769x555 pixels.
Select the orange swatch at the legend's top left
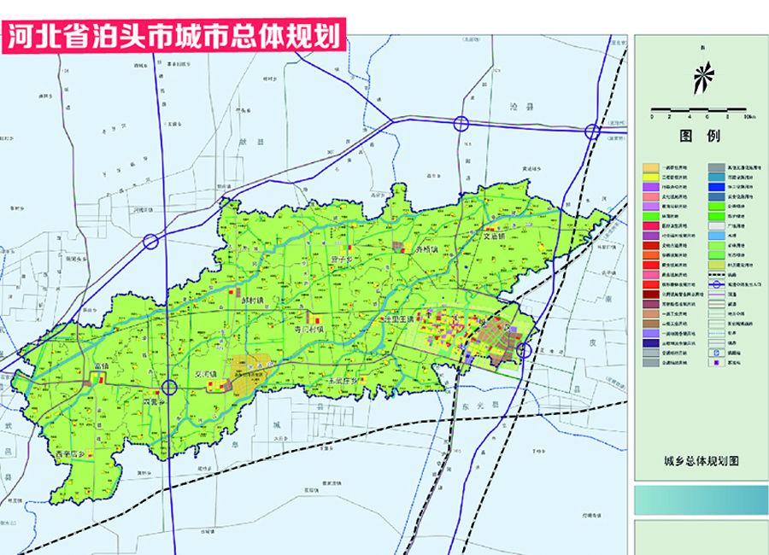click(x=652, y=168)
